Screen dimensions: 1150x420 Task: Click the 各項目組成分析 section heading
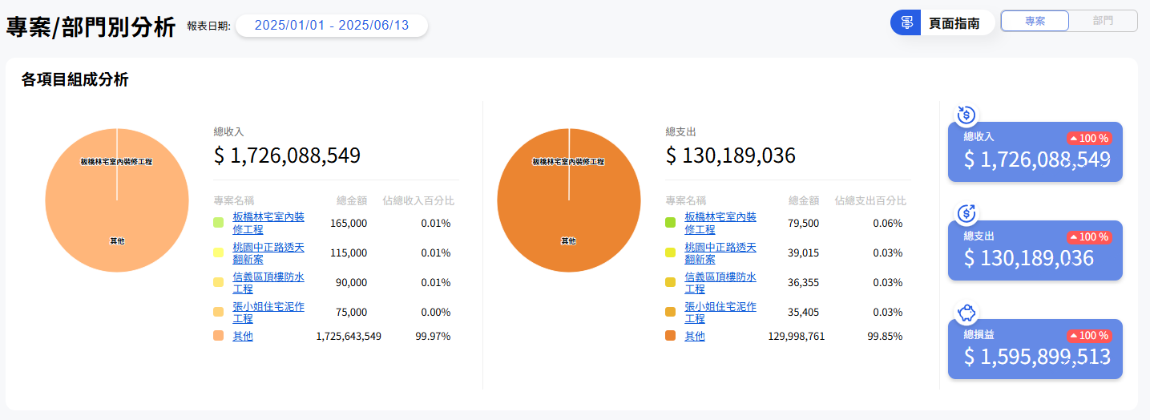click(75, 79)
